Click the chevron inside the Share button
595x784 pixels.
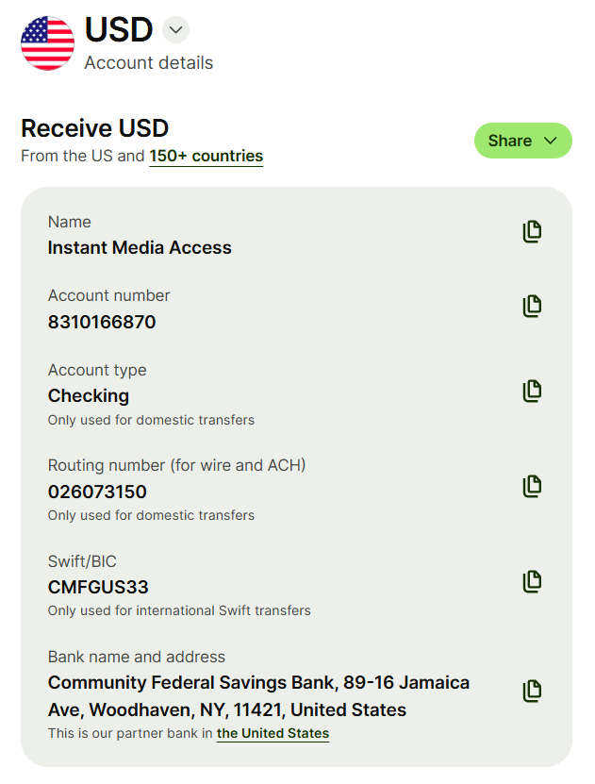pos(551,141)
